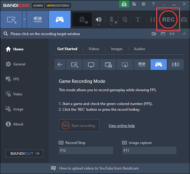Viewport: 190px width, 174px height.
Task: Select HDMI Device Recording mode in top toolbar
Action: pyautogui.click(x=38, y=19)
